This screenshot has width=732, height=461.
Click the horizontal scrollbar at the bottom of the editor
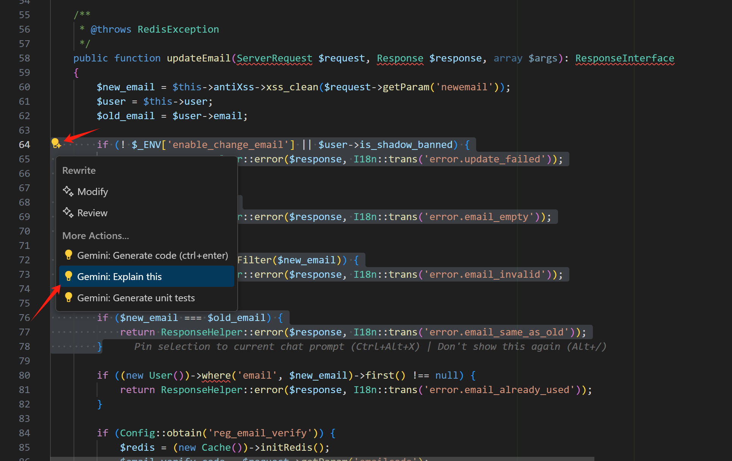322,459
